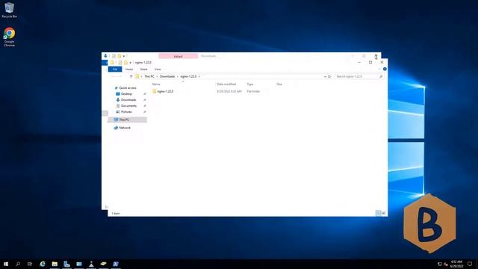Open taskbar Search magnifier
The height and width of the screenshot is (269, 478).
18,264
